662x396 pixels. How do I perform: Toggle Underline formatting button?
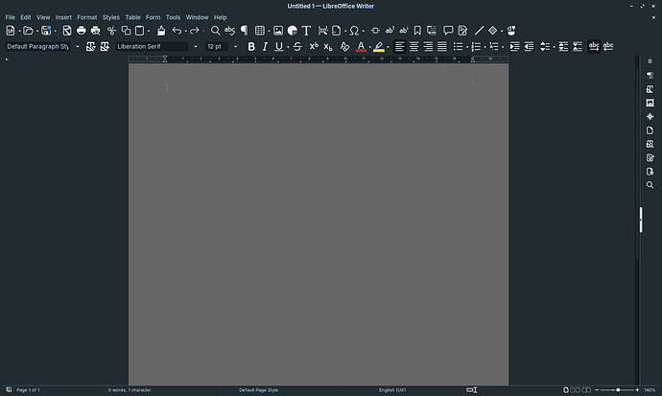click(278, 46)
